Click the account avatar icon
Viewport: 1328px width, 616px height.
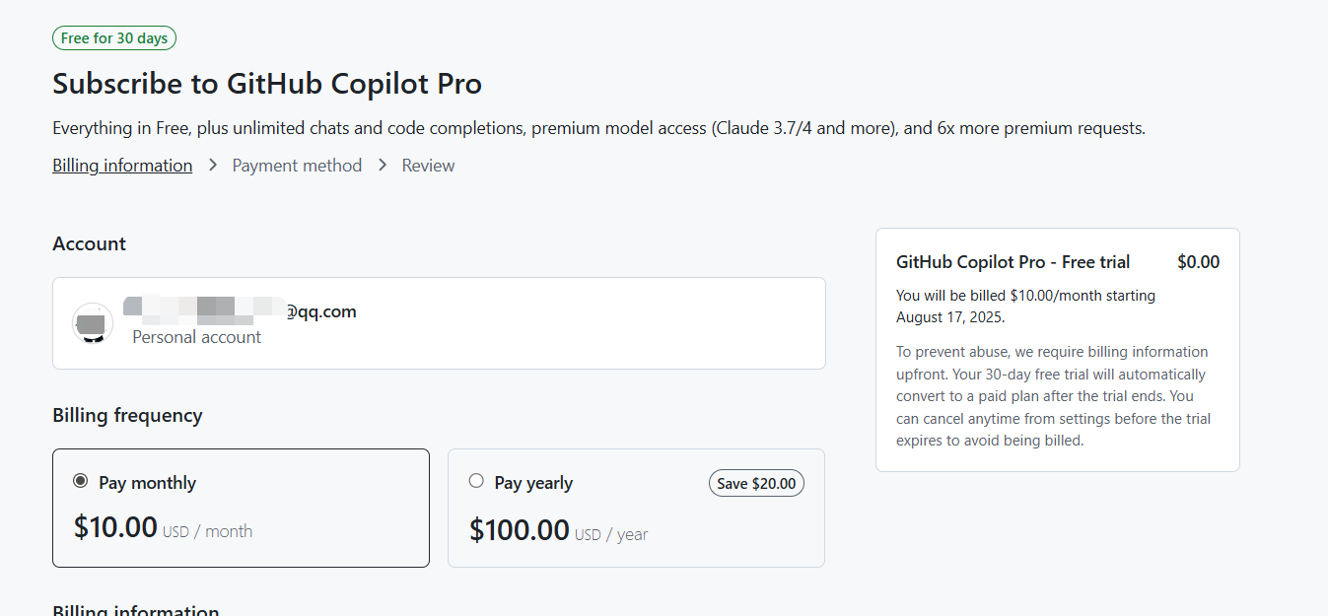tap(92, 323)
